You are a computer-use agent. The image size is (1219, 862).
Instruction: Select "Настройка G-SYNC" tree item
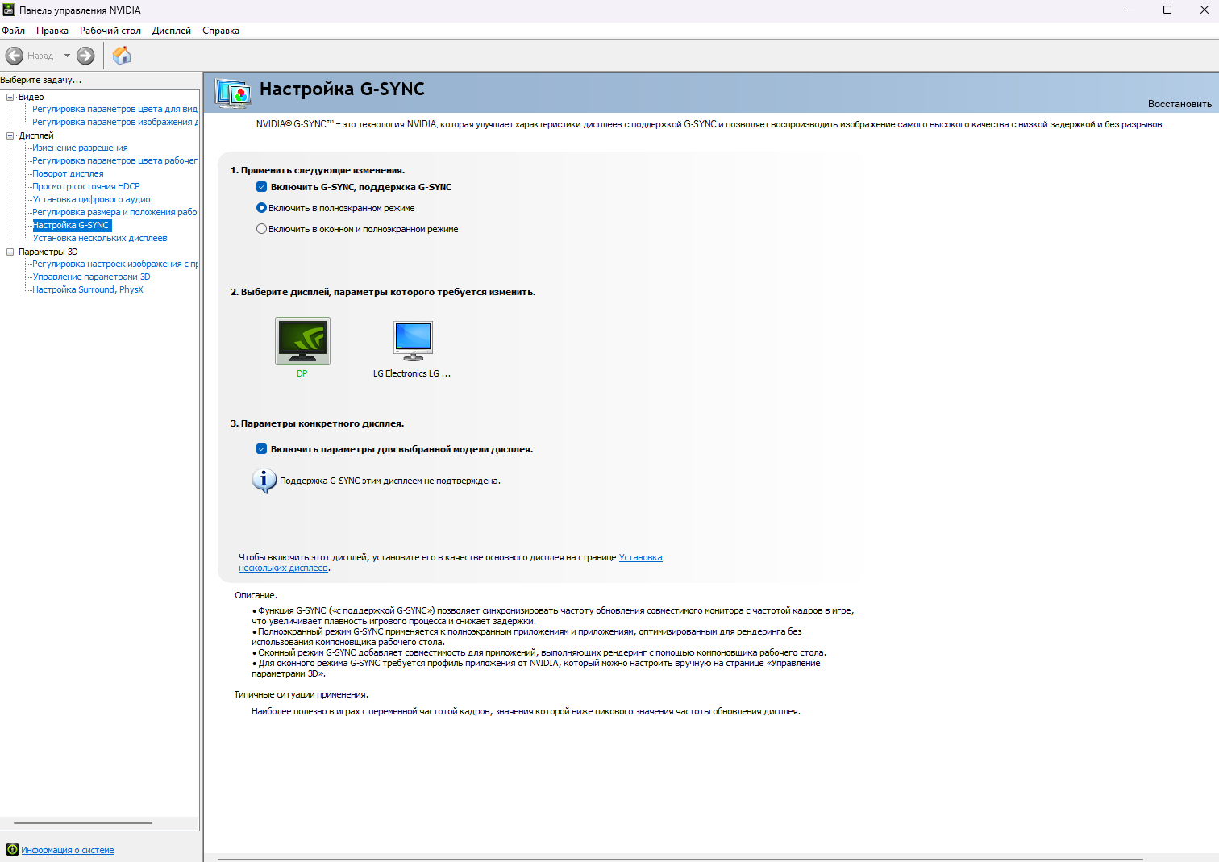tap(71, 225)
